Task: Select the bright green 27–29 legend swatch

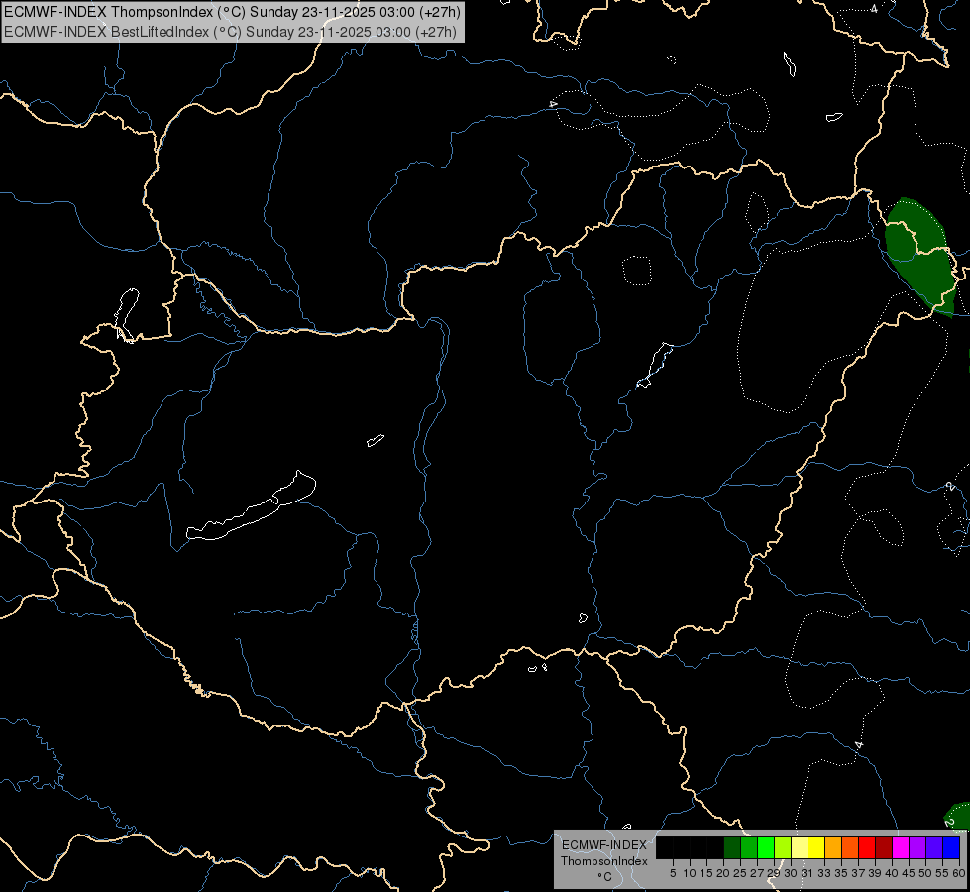Action: [766, 848]
